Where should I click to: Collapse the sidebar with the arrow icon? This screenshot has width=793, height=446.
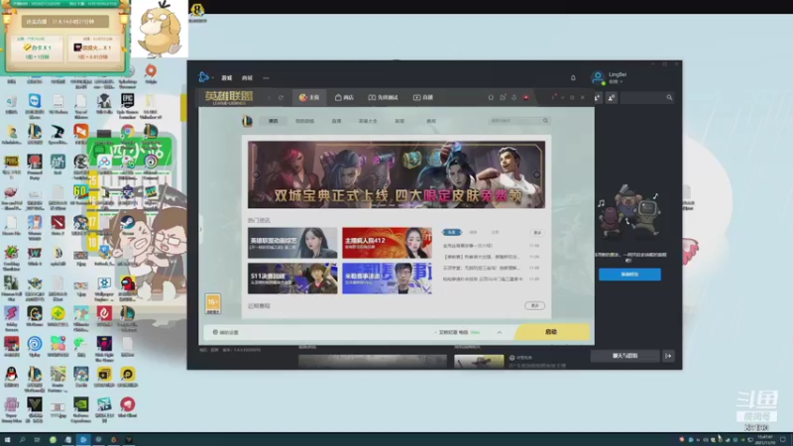(668, 356)
